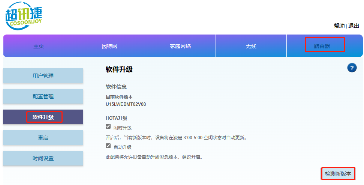Click the version string U15LWEBMT02V08
Screen dimensions: 364x185
click(126, 104)
